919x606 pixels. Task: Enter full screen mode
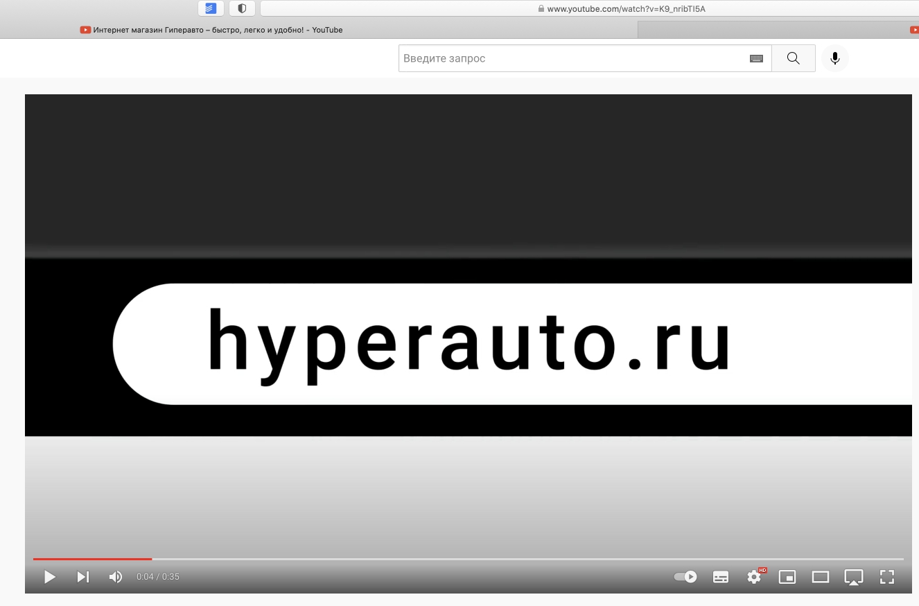click(x=886, y=577)
